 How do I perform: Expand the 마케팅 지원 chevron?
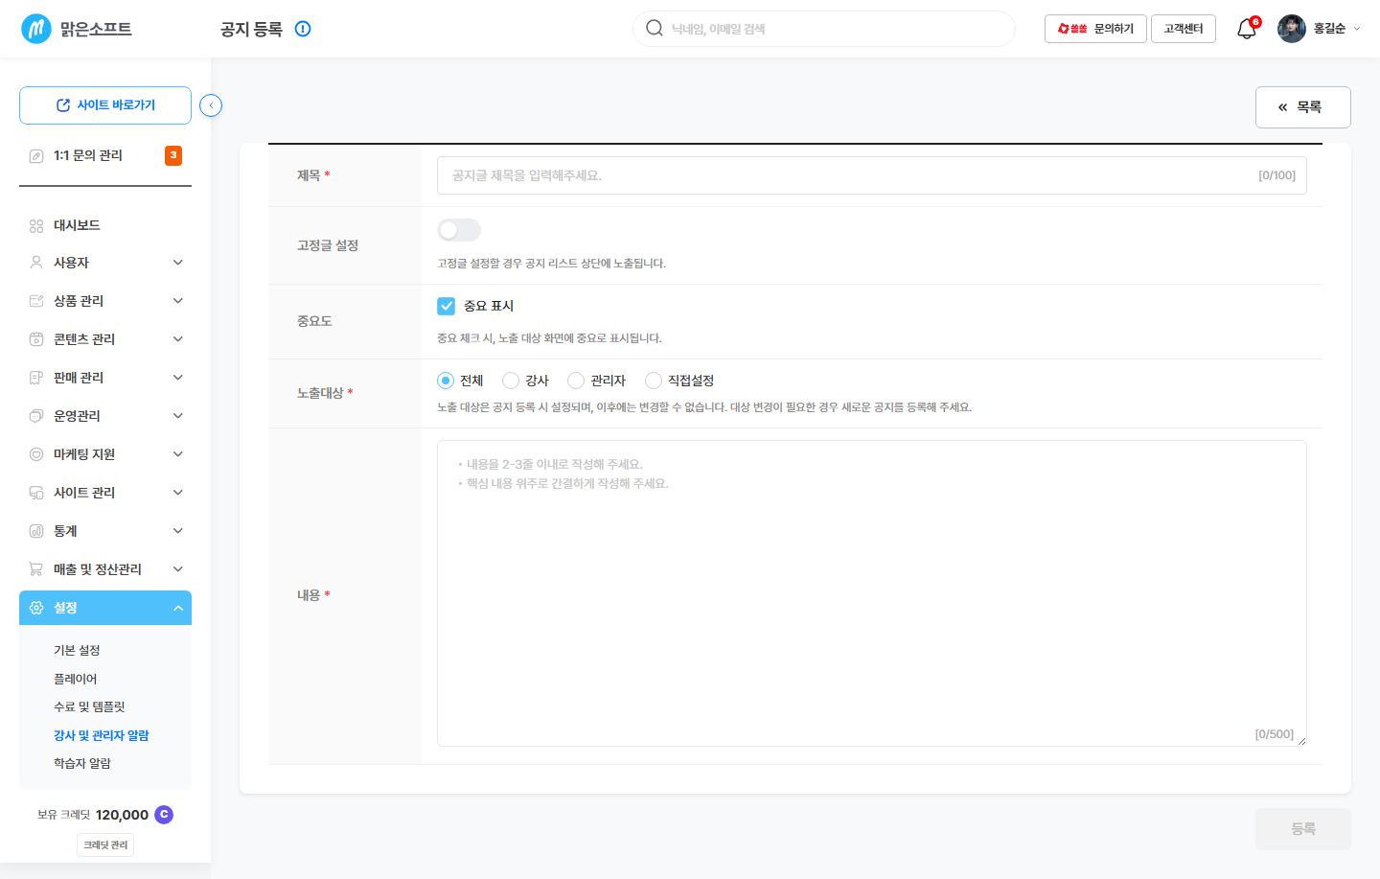coord(177,454)
